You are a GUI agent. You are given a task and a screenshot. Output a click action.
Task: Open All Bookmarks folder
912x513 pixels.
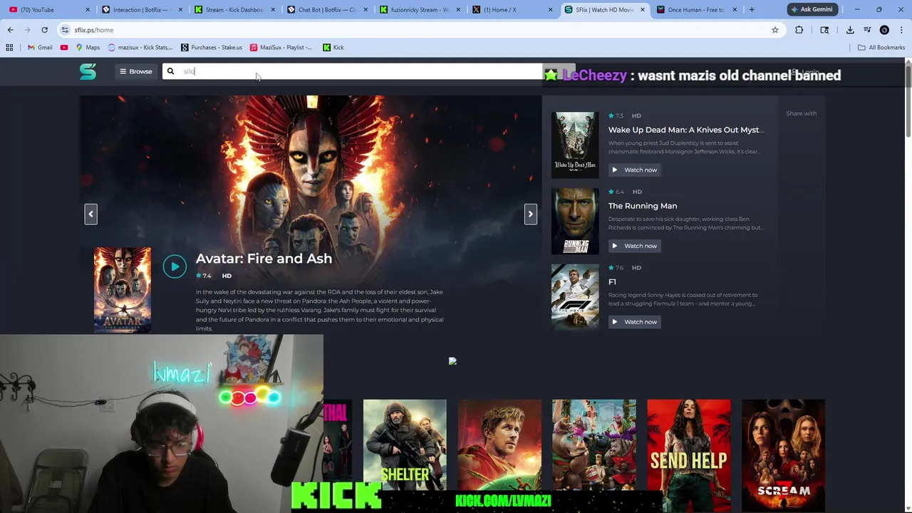click(881, 48)
